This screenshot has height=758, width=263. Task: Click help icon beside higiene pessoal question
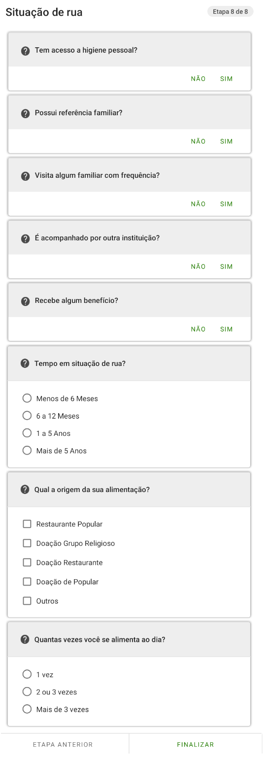pos(26,51)
